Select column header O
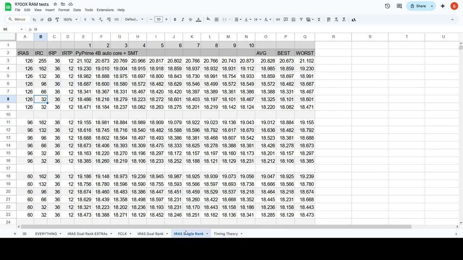 point(266,37)
